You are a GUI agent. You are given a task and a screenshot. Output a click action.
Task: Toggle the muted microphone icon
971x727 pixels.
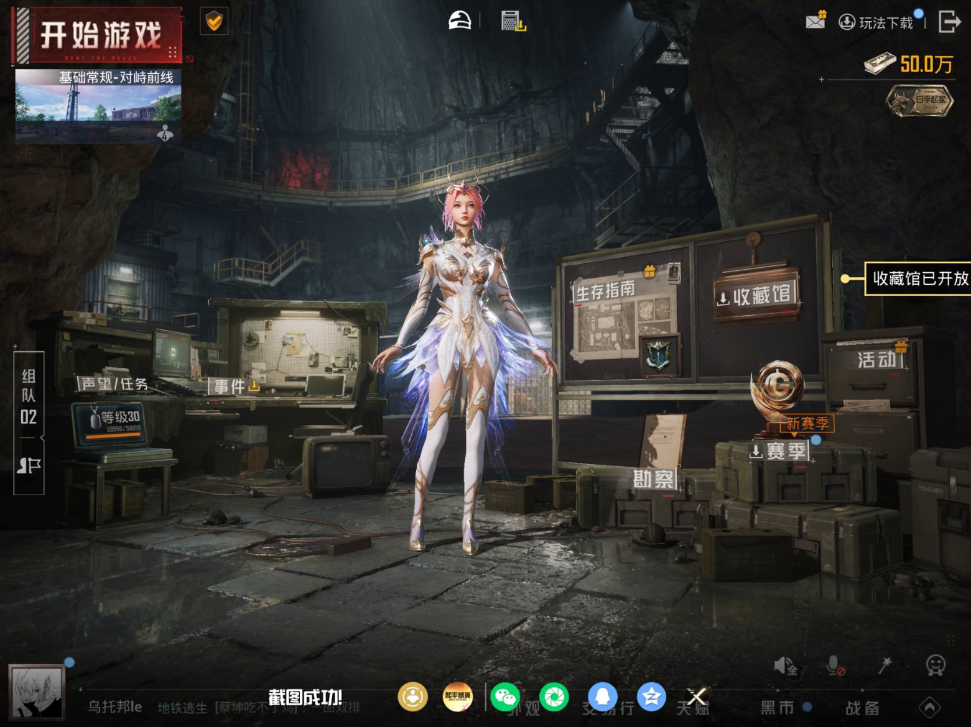coord(835,665)
